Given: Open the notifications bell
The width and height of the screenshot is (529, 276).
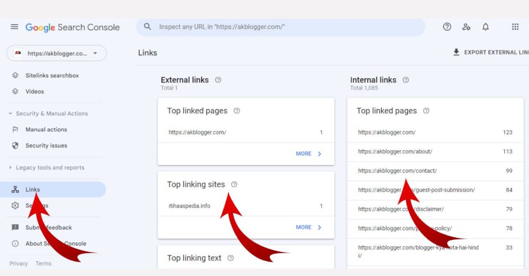Looking at the screenshot, I should point(486,27).
